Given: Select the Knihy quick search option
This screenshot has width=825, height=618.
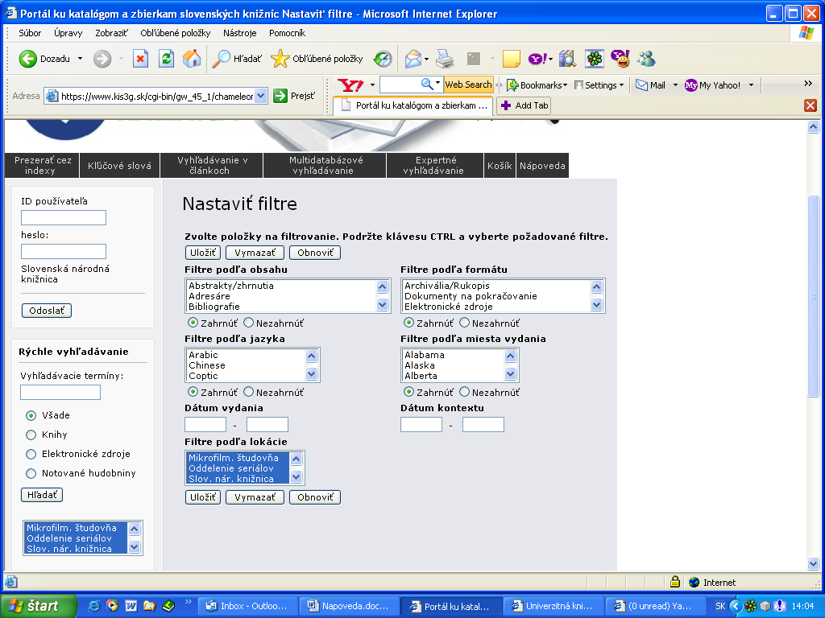Looking at the screenshot, I should tap(31, 435).
